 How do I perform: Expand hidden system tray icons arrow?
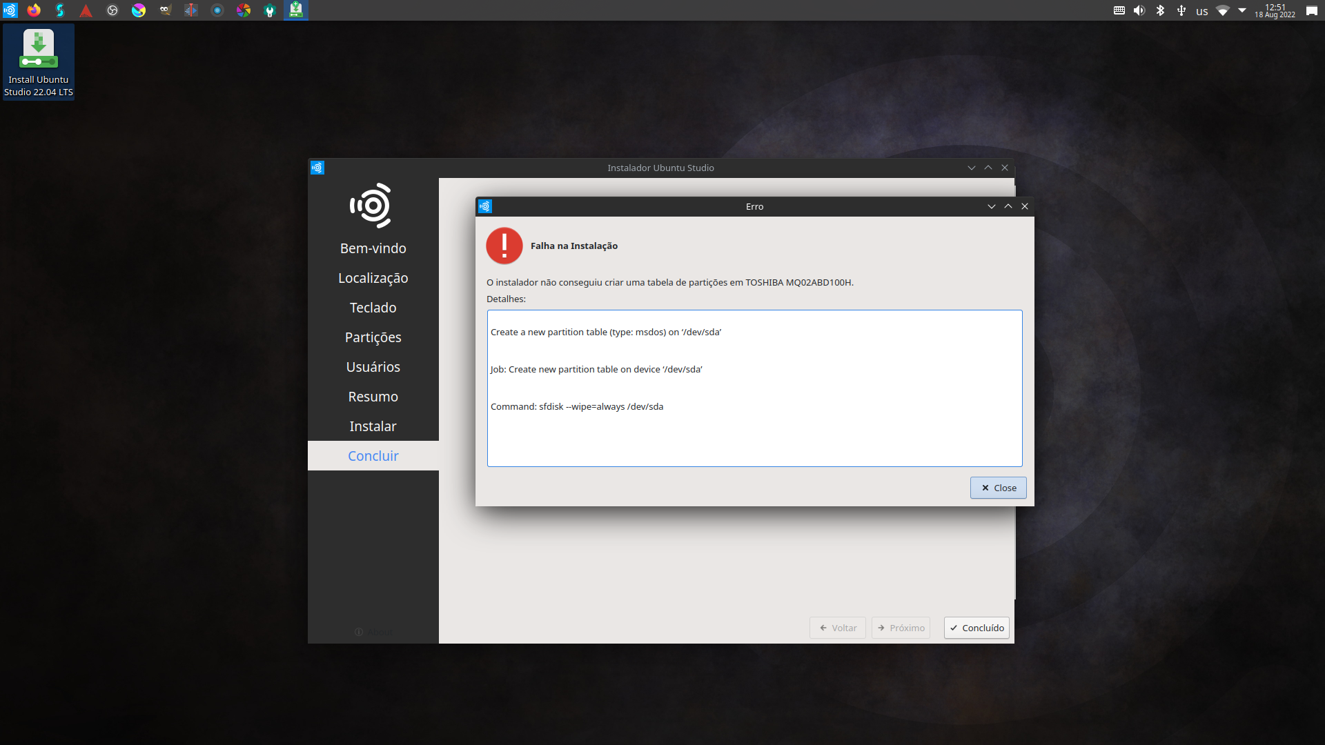[1242, 10]
